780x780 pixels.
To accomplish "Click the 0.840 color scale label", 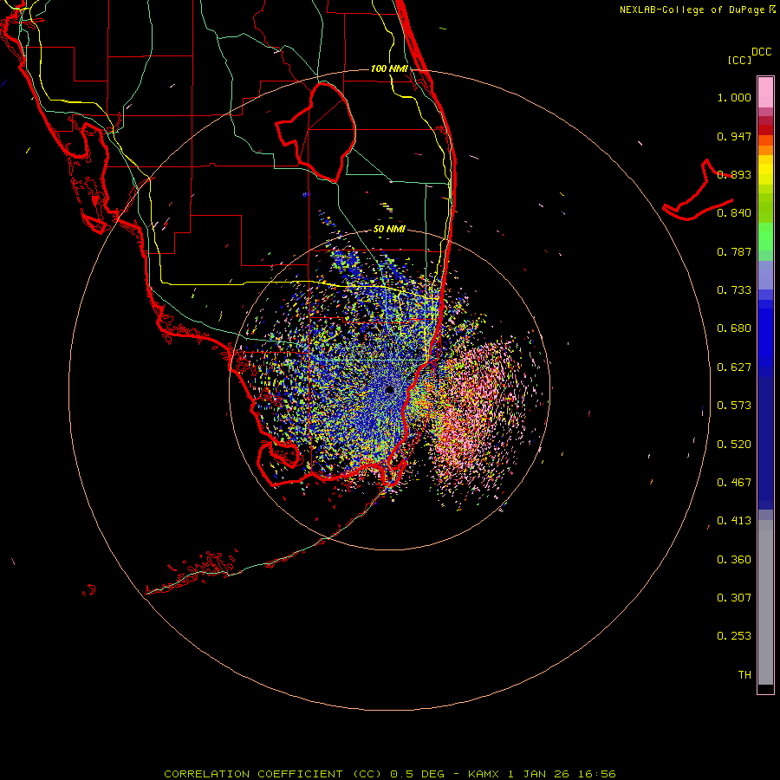I will point(734,213).
